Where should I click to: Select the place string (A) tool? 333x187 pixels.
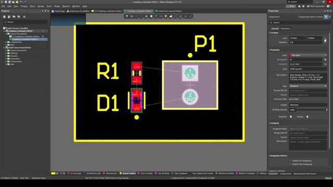click(x=185, y=16)
